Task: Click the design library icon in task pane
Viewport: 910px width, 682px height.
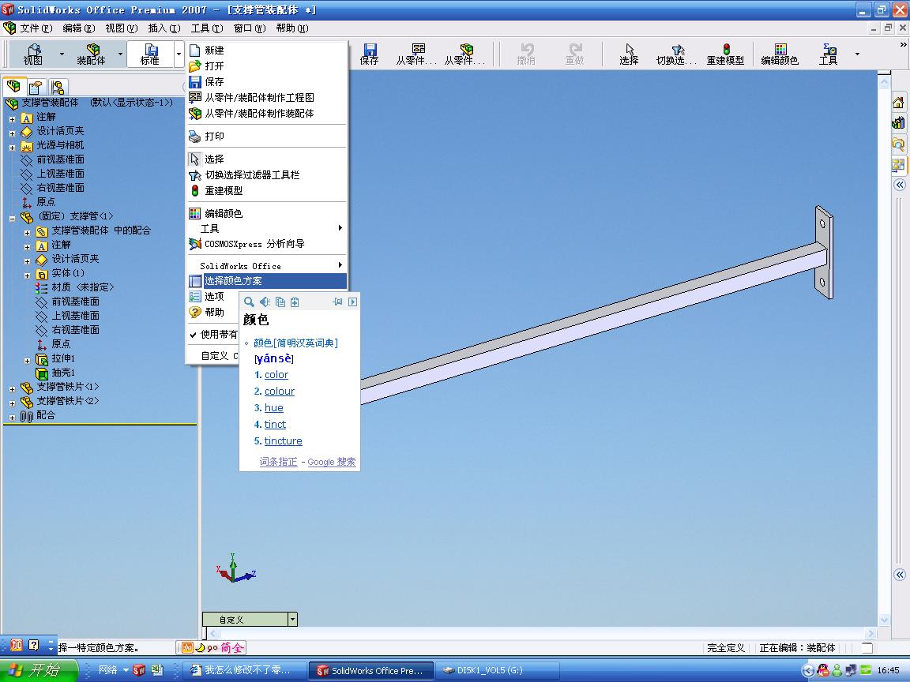Action: point(898,123)
